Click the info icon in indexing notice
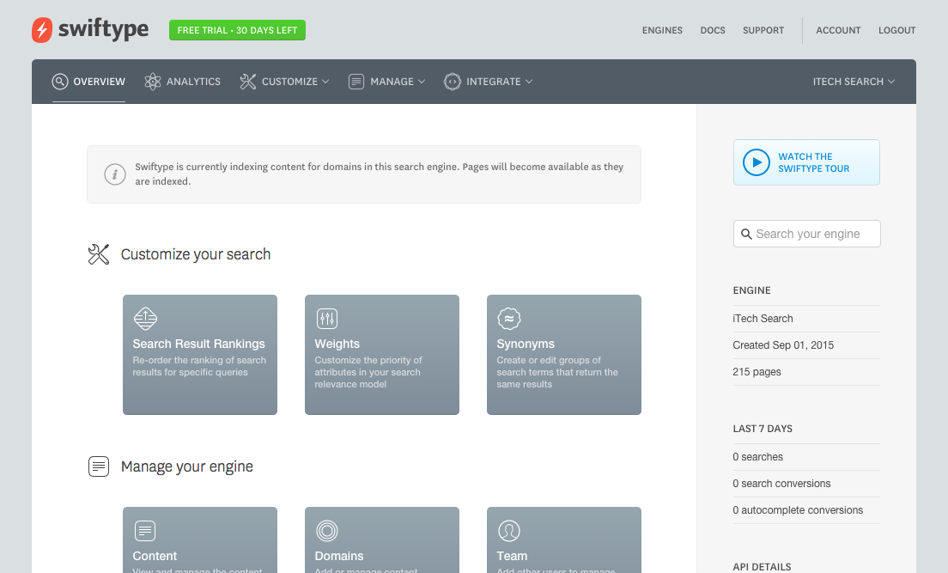Image resolution: width=948 pixels, height=573 pixels. [x=115, y=174]
